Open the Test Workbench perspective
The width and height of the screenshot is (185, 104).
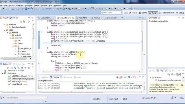coord(166,13)
